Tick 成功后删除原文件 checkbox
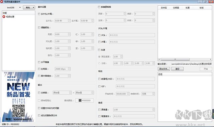 (x=39, y=115)
